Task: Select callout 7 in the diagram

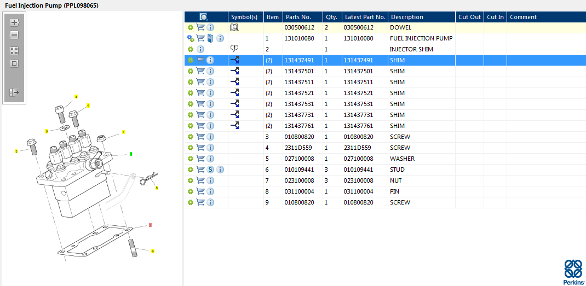Action: [123, 132]
